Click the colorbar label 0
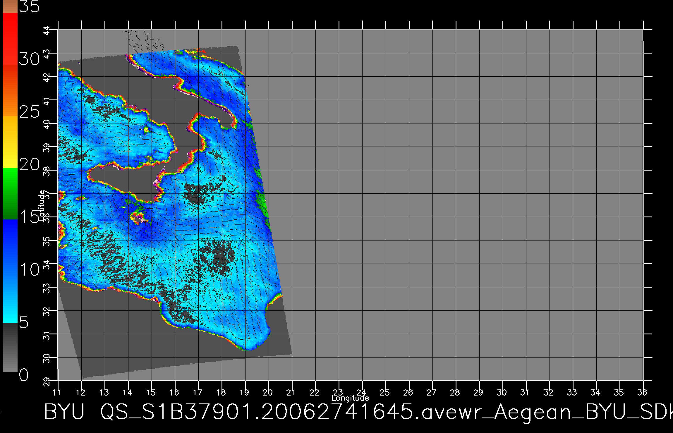This screenshot has width=673, height=433. pyautogui.click(x=24, y=375)
